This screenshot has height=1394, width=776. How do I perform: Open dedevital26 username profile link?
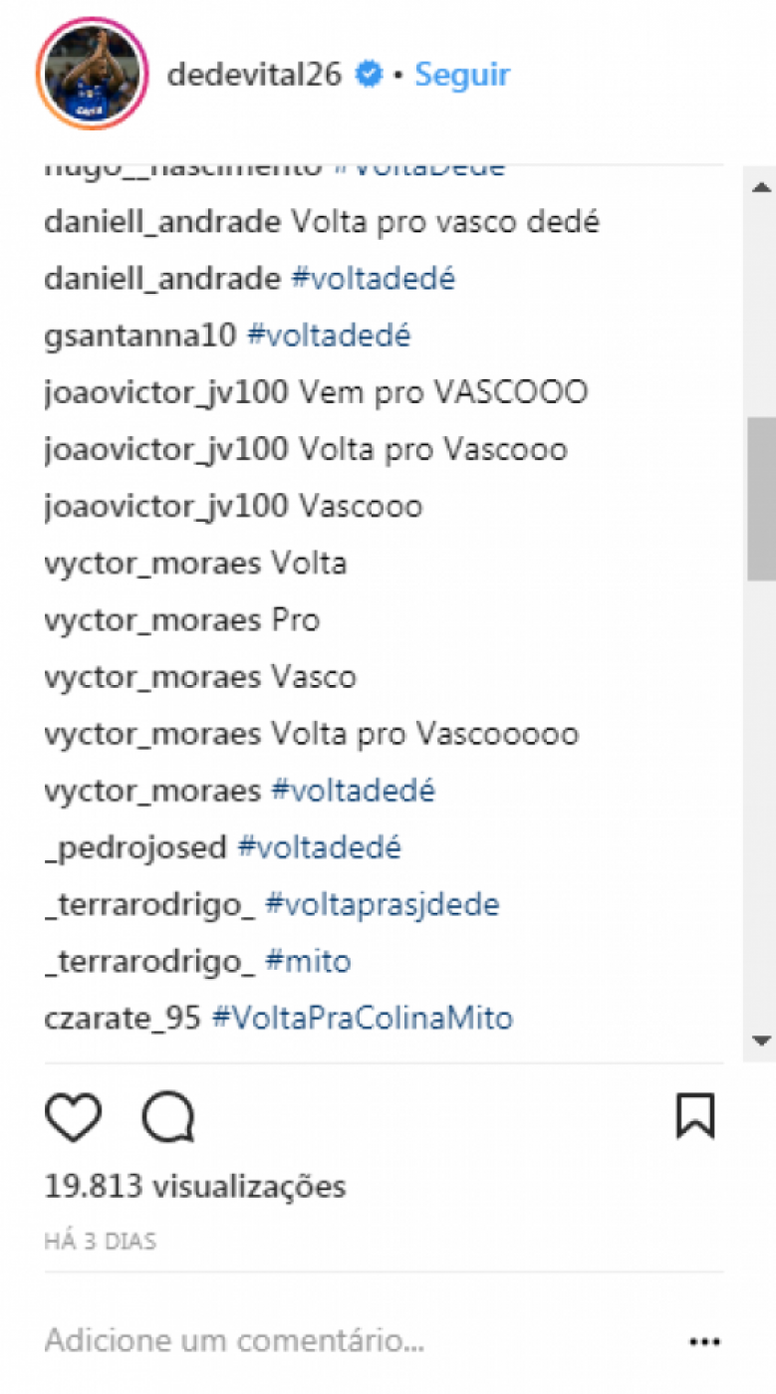point(255,75)
